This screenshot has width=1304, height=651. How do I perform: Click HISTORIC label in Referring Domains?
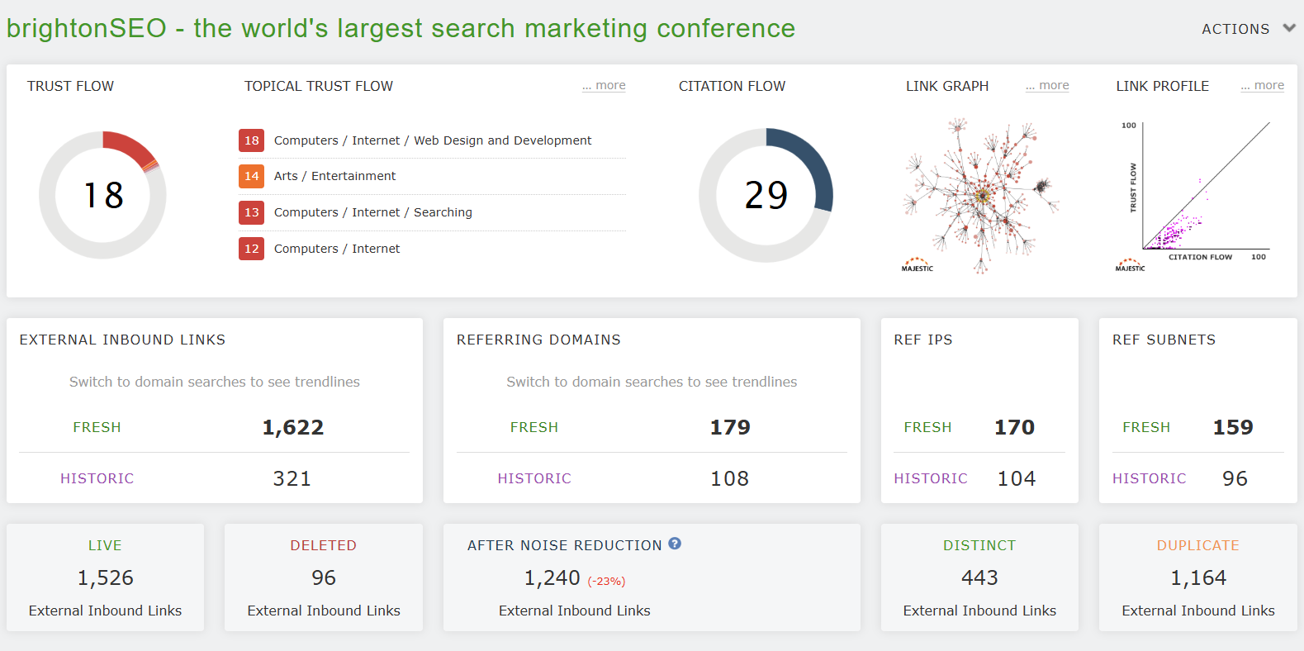click(534, 478)
